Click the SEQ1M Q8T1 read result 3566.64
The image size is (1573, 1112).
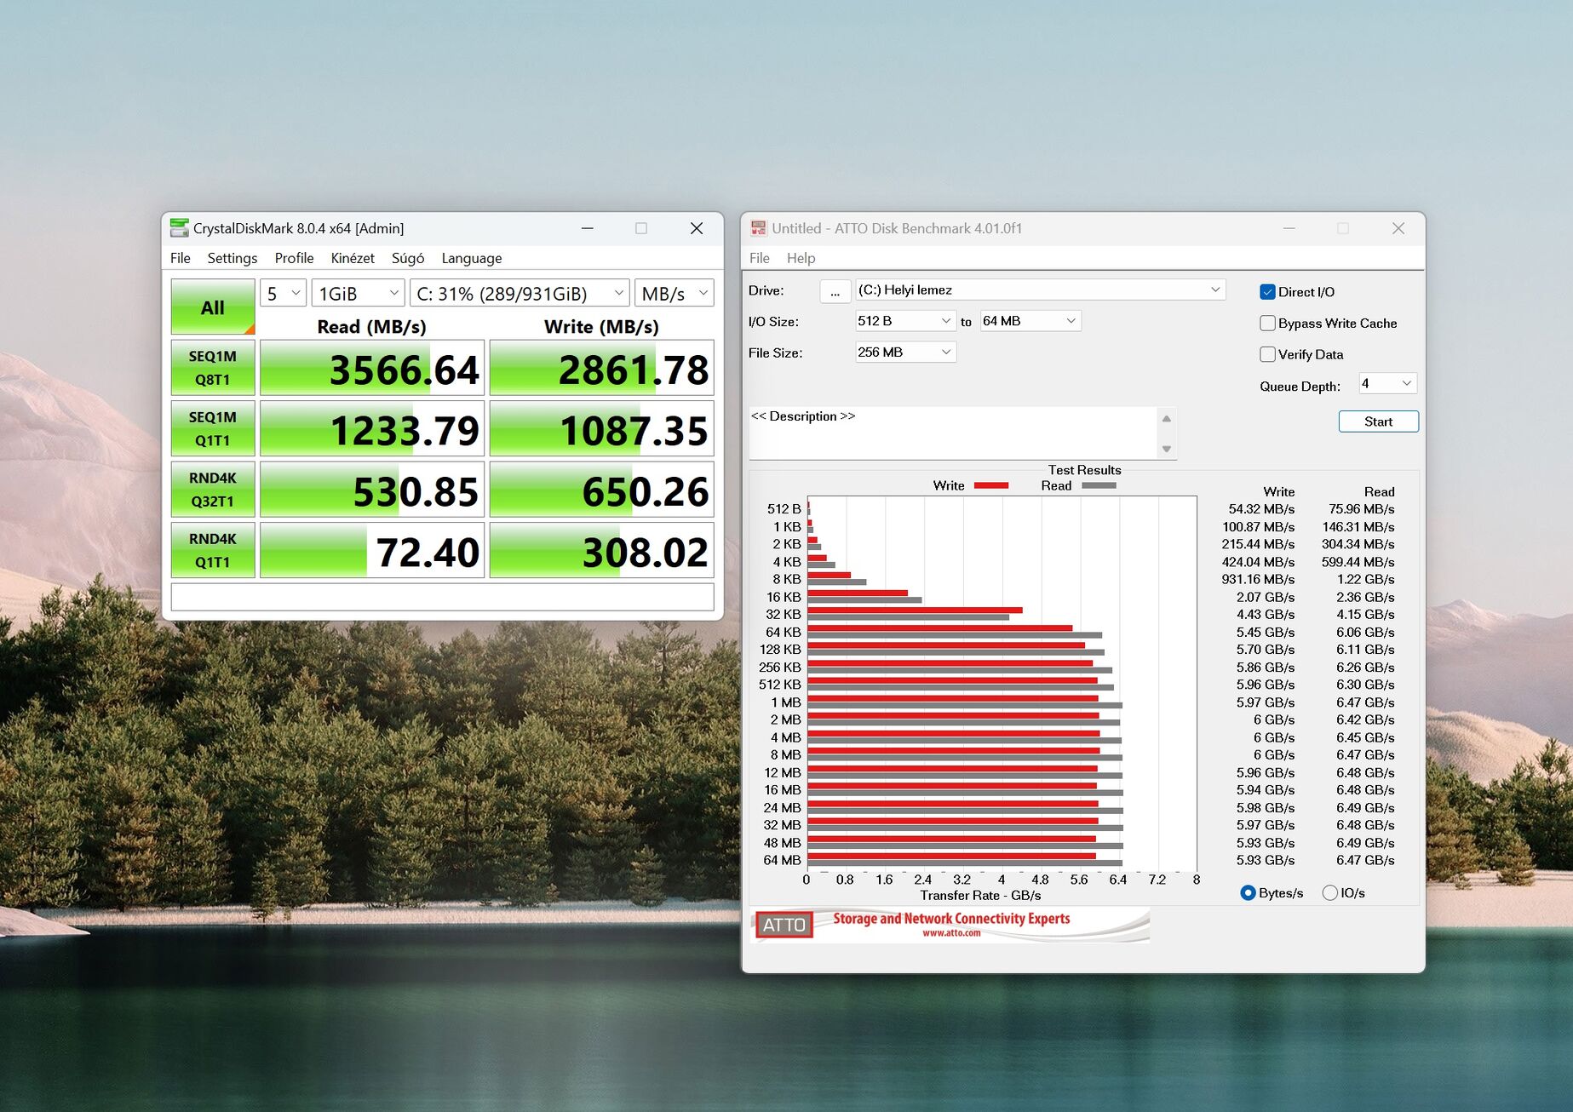click(x=372, y=369)
